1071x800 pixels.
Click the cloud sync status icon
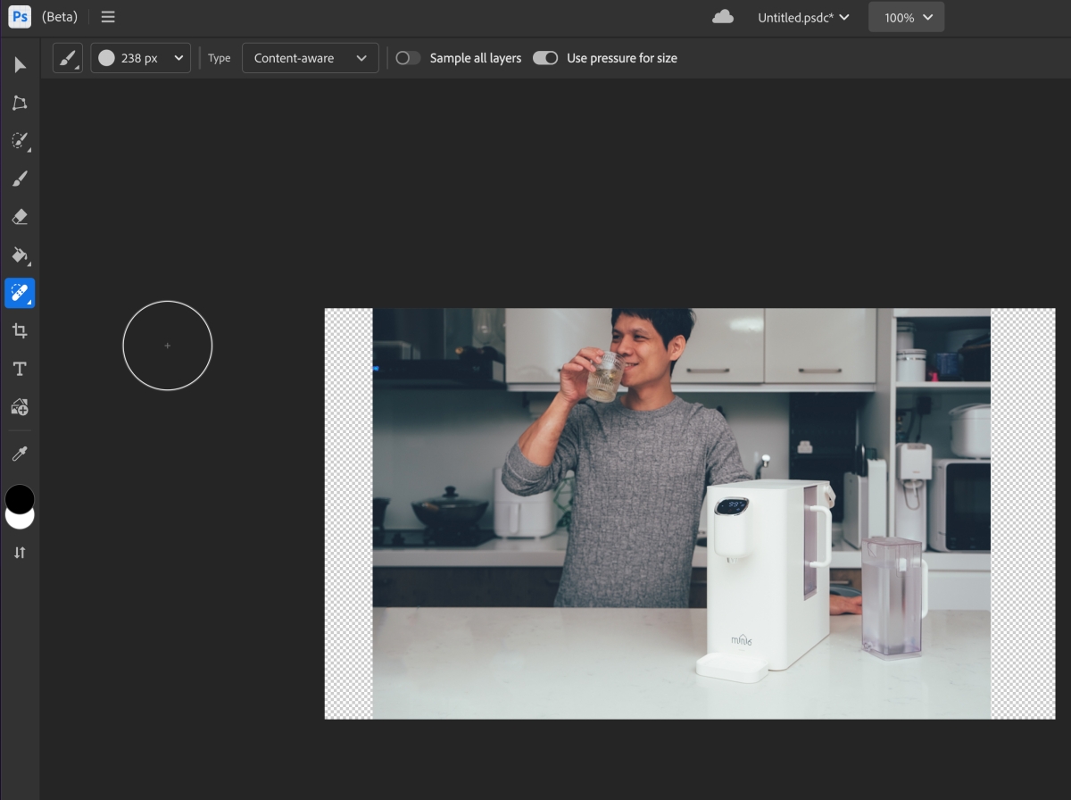(723, 17)
